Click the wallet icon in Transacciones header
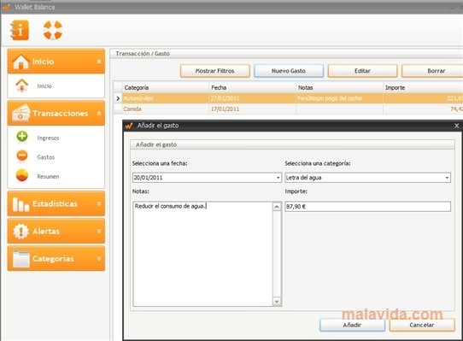 21,113
